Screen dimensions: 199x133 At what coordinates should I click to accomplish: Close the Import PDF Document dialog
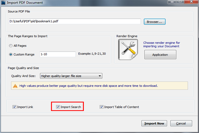tap(191, 2)
